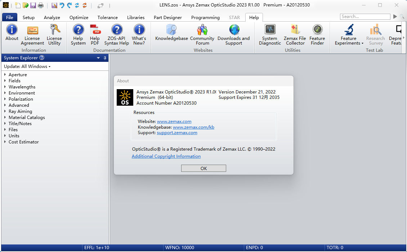
Task: Run System Diagnostic
Action: [270, 35]
